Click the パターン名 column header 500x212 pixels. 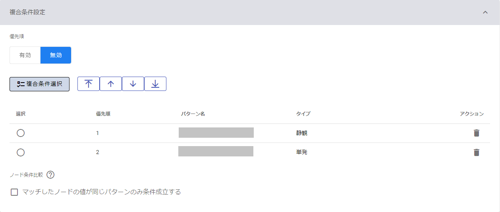193,114
